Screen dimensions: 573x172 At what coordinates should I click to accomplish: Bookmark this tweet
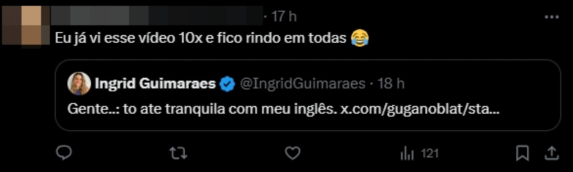pyautogui.click(x=522, y=153)
